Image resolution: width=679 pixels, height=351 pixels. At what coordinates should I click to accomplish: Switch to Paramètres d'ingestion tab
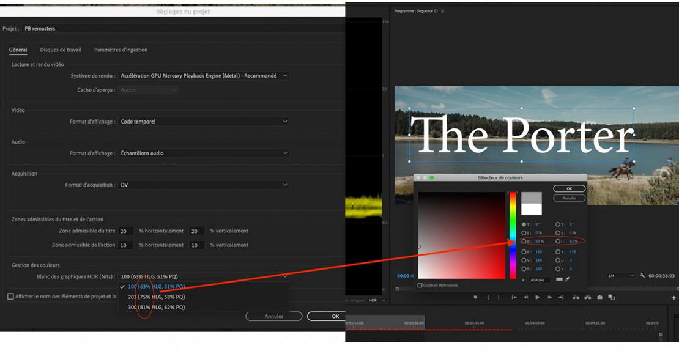pyautogui.click(x=121, y=50)
